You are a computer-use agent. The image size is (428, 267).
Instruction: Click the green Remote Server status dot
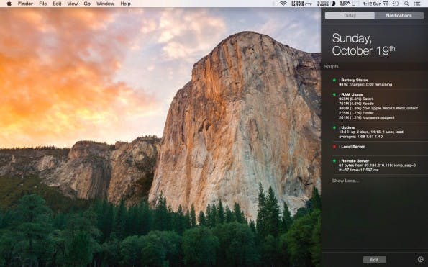click(x=334, y=160)
